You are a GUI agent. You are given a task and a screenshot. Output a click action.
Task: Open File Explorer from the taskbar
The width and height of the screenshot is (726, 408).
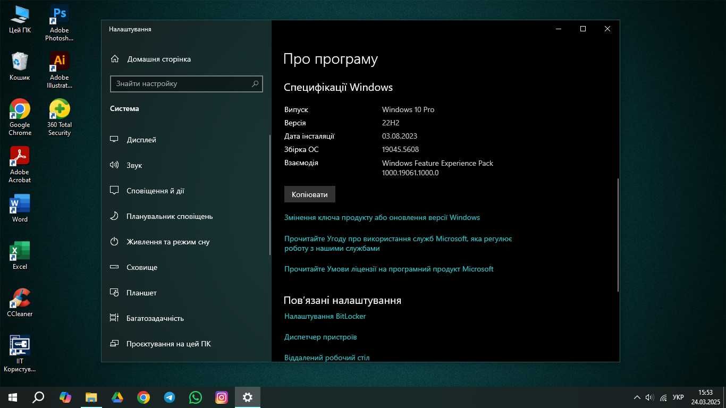(x=91, y=397)
